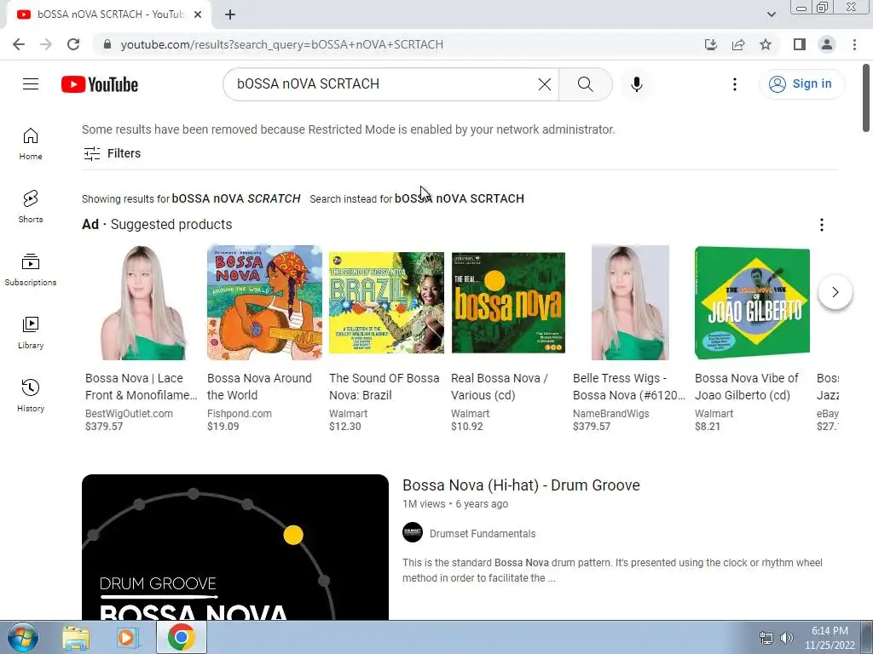Click the site lock icon in address bar
This screenshot has width=873, height=654.
click(107, 44)
